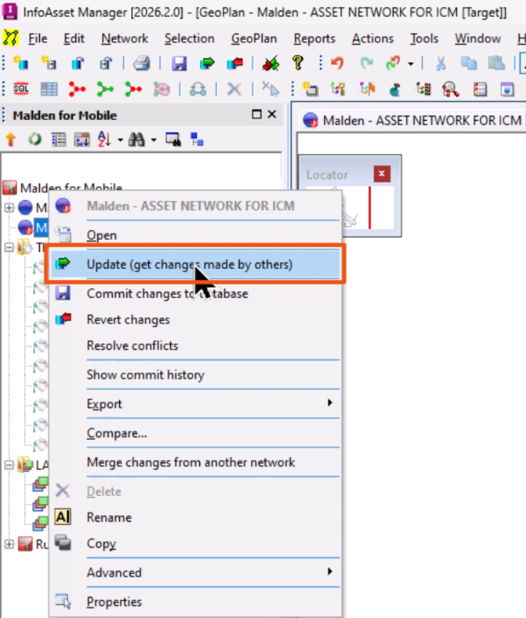Image resolution: width=526 pixels, height=618 pixels.
Task: Open Properties from context menu
Action: click(195, 602)
